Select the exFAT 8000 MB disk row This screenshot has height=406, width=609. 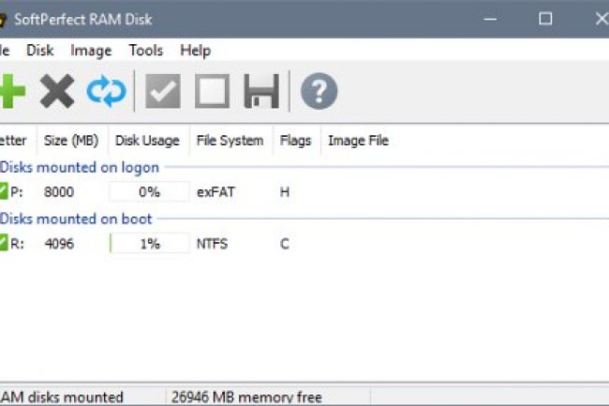point(215,192)
